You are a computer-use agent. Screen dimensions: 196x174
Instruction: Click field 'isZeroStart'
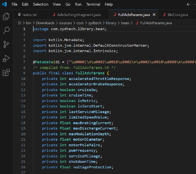coord(90,106)
